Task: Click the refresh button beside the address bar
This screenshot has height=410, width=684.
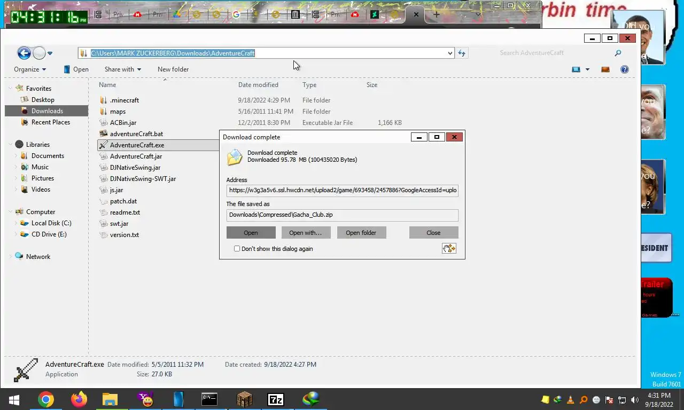Action: pos(462,53)
